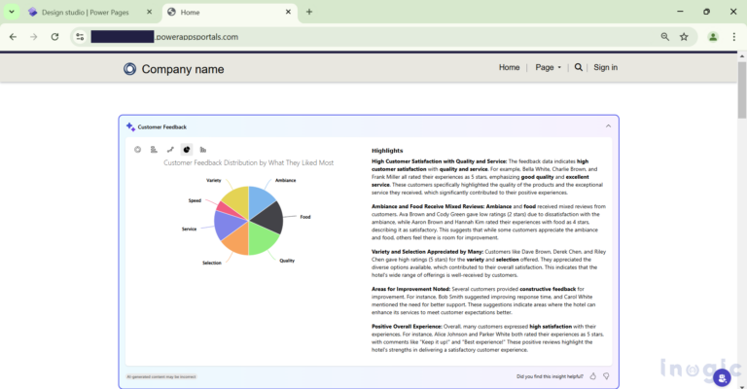Image resolution: width=747 pixels, height=389 pixels.
Task: Open the Chrome profile avatar
Action: (713, 37)
